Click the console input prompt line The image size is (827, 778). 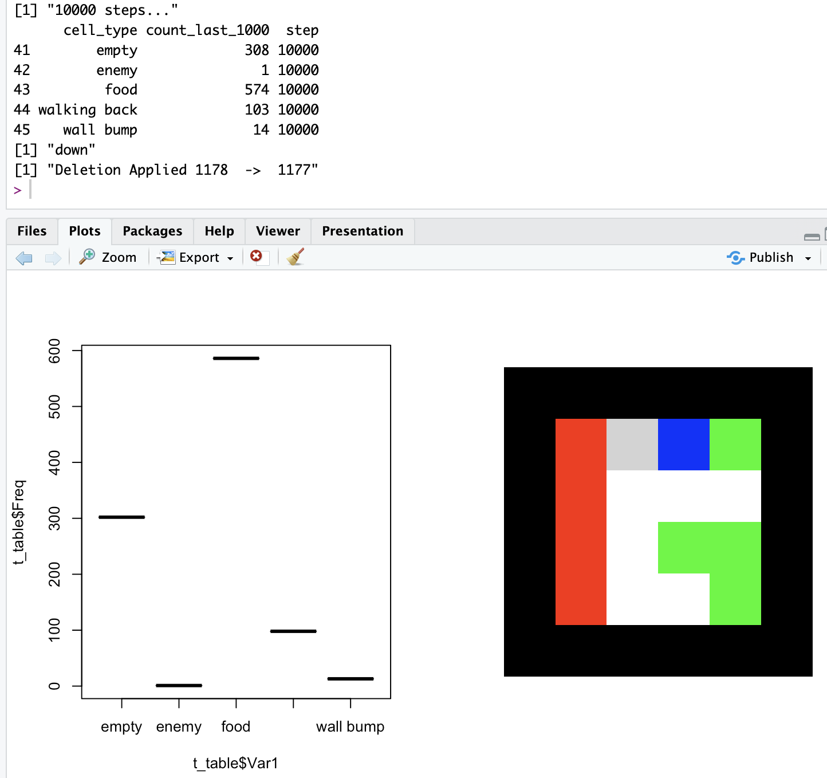[x=172, y=190]
